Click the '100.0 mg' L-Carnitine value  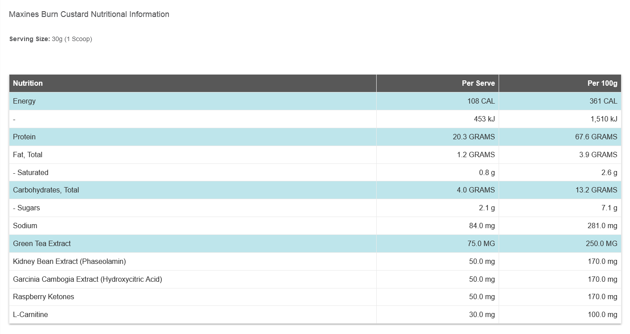602,314
